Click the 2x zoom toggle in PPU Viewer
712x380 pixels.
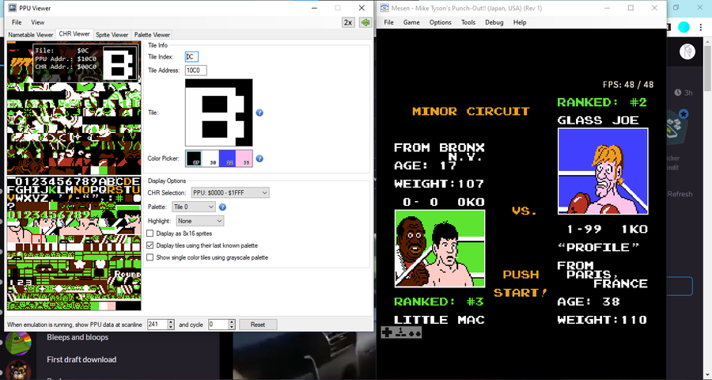click(348, 22)
